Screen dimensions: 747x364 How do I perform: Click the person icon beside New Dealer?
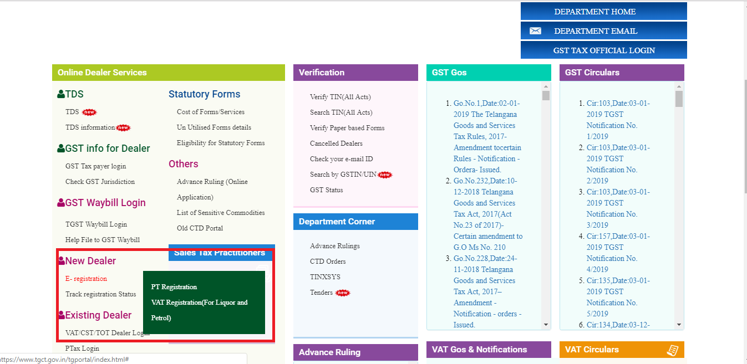(x=61, y=260)
